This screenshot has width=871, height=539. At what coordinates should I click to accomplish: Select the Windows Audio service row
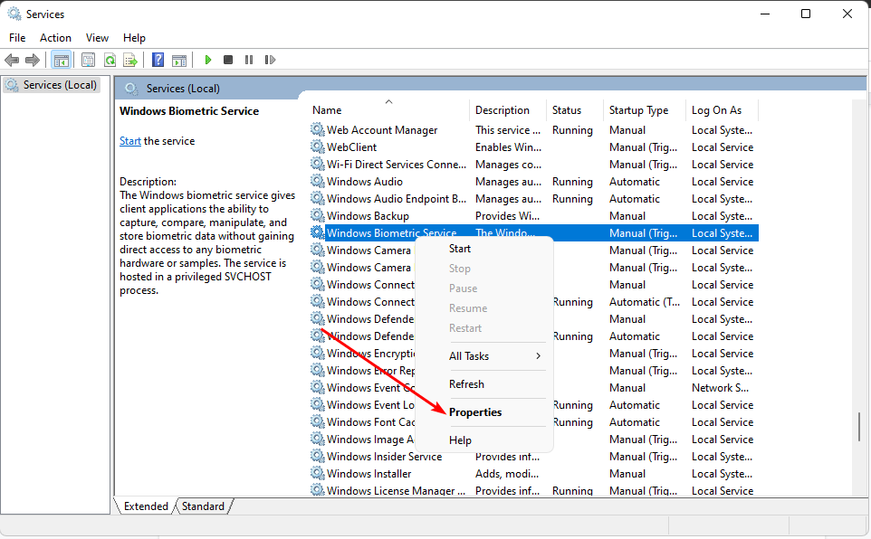[x=533, y=182]
